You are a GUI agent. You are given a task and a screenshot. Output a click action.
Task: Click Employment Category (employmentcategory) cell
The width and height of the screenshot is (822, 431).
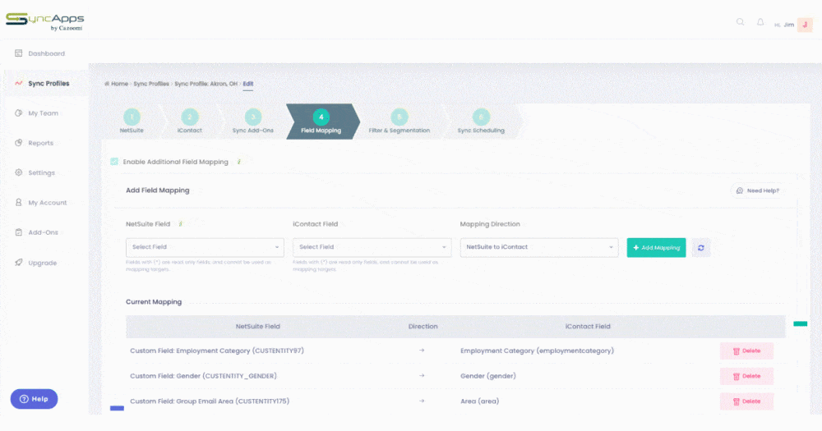[x=537, y=351]
